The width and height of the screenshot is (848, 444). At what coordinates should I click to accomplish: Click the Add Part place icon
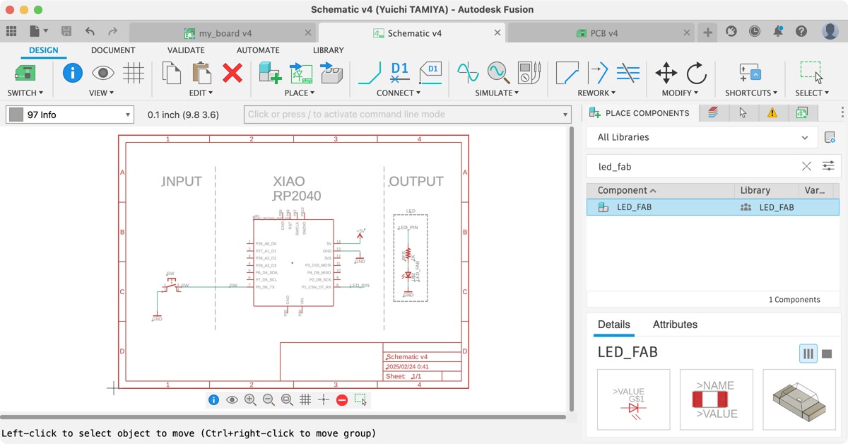(270, 73)
